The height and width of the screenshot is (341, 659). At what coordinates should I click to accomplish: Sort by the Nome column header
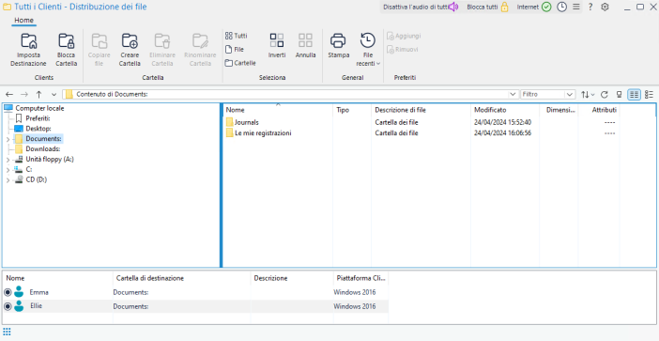point(277,110)
